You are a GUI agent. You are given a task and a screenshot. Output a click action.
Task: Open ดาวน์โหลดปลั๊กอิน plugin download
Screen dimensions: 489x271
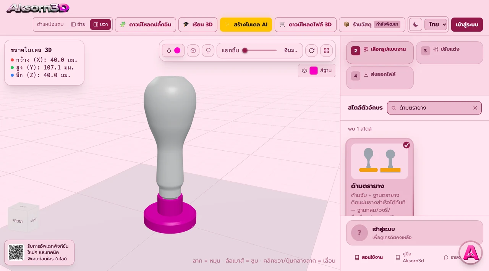pyautogui.click(x=146, y=24)
